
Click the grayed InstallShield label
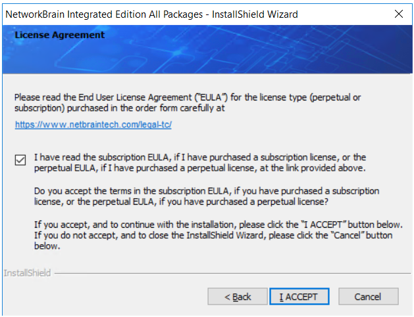tap(27, 273)
